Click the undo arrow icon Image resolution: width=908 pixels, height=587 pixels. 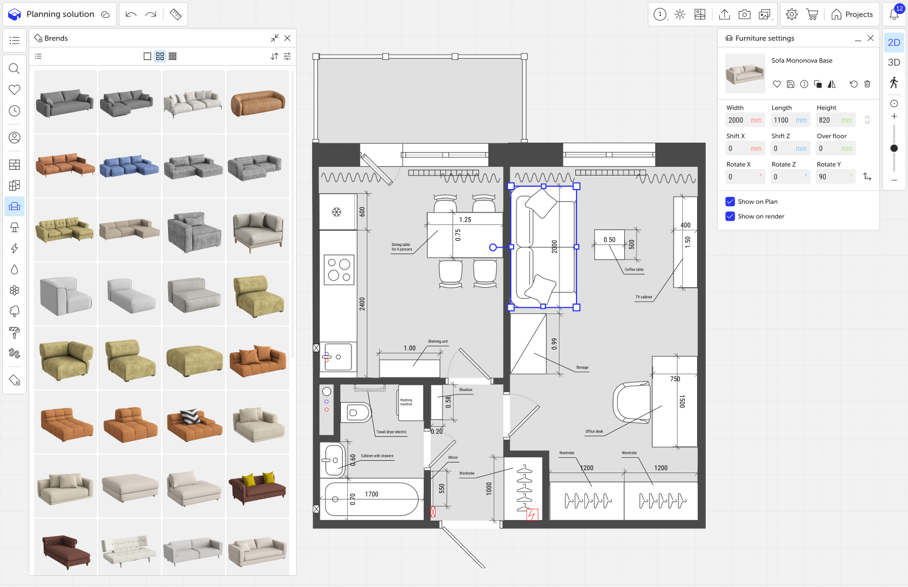tap(131, 14)
